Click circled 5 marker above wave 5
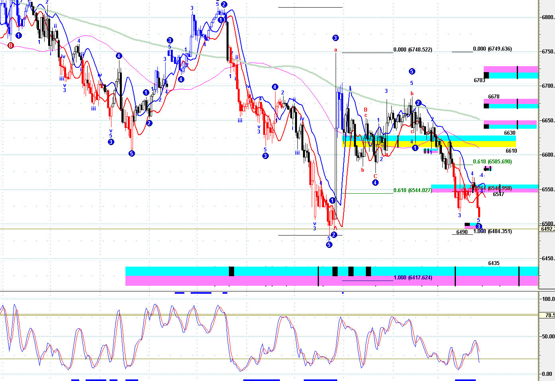Viewport: 555px width, 381px height. coord(412,71)
